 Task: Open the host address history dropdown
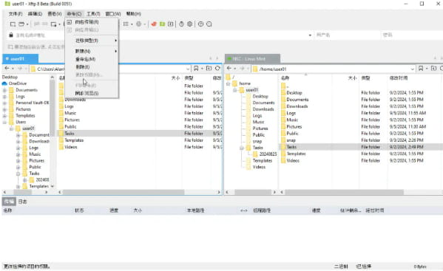click(310, 35)
